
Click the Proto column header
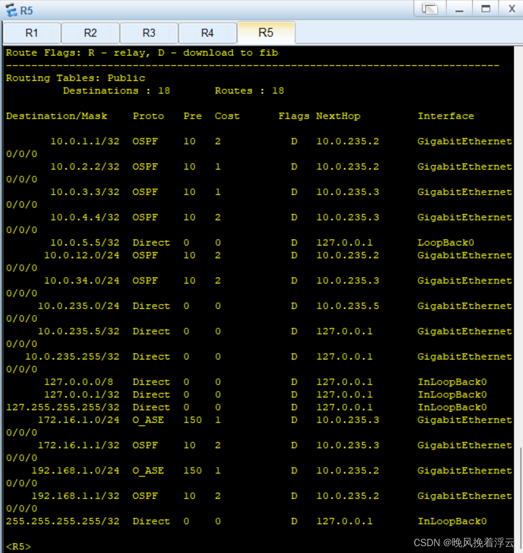click(148, 116)
